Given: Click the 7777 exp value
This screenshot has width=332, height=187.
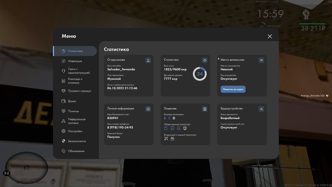Looking at the screenshot, I should click(171, 79).
